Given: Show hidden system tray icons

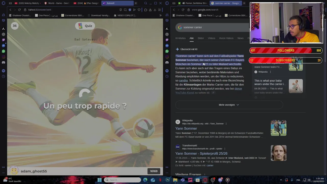Looking at the screenshot, I should point(281,180).
